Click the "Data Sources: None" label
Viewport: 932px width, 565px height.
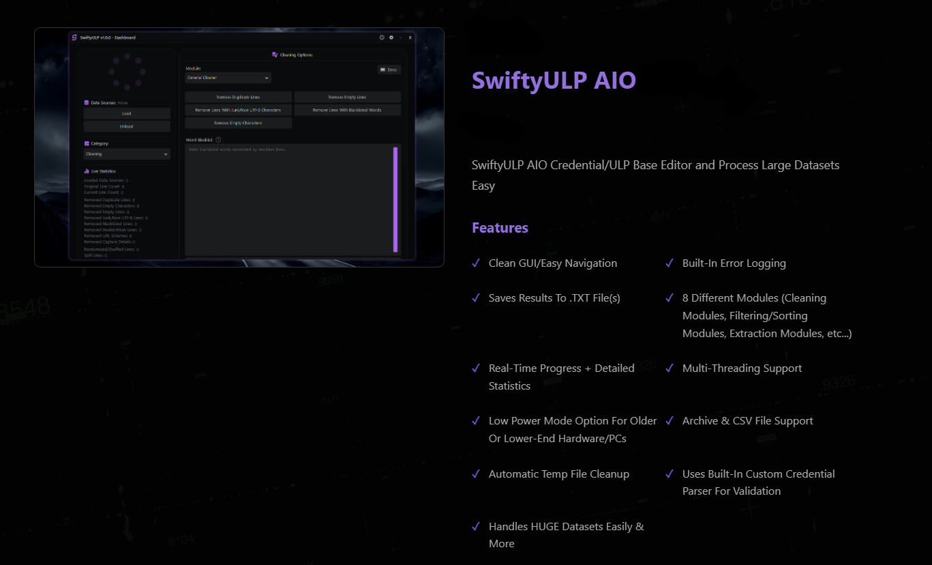109,102
